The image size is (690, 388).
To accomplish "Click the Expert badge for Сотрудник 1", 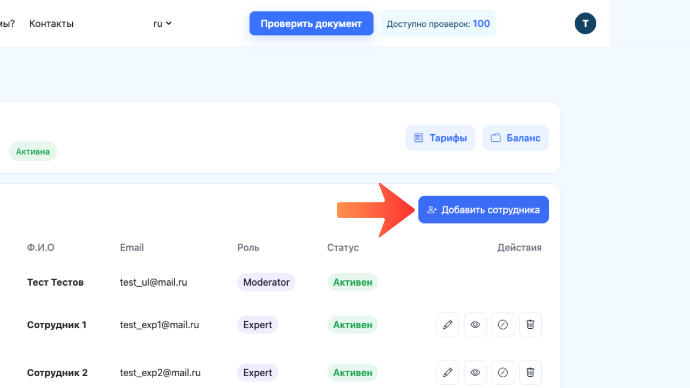I will pyautogui.click(x=257, y=324).
